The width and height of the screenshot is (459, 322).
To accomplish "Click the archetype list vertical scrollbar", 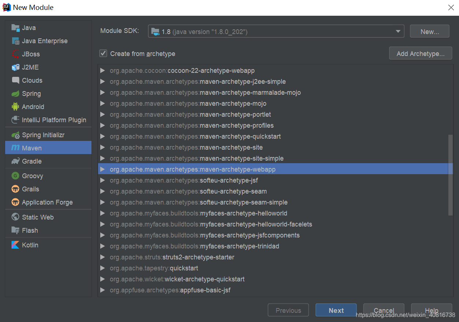I will pyautogui.click(x=451, y=175).
